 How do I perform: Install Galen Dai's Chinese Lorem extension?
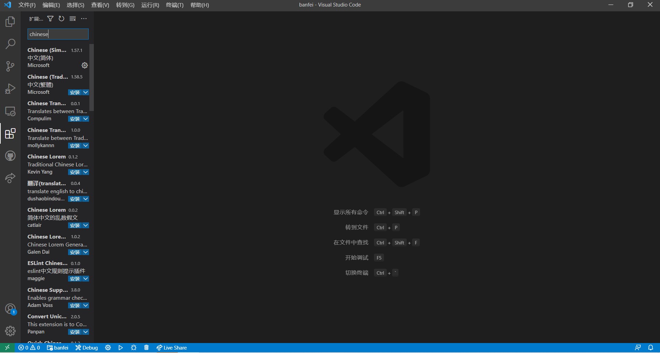pos(75,252)
